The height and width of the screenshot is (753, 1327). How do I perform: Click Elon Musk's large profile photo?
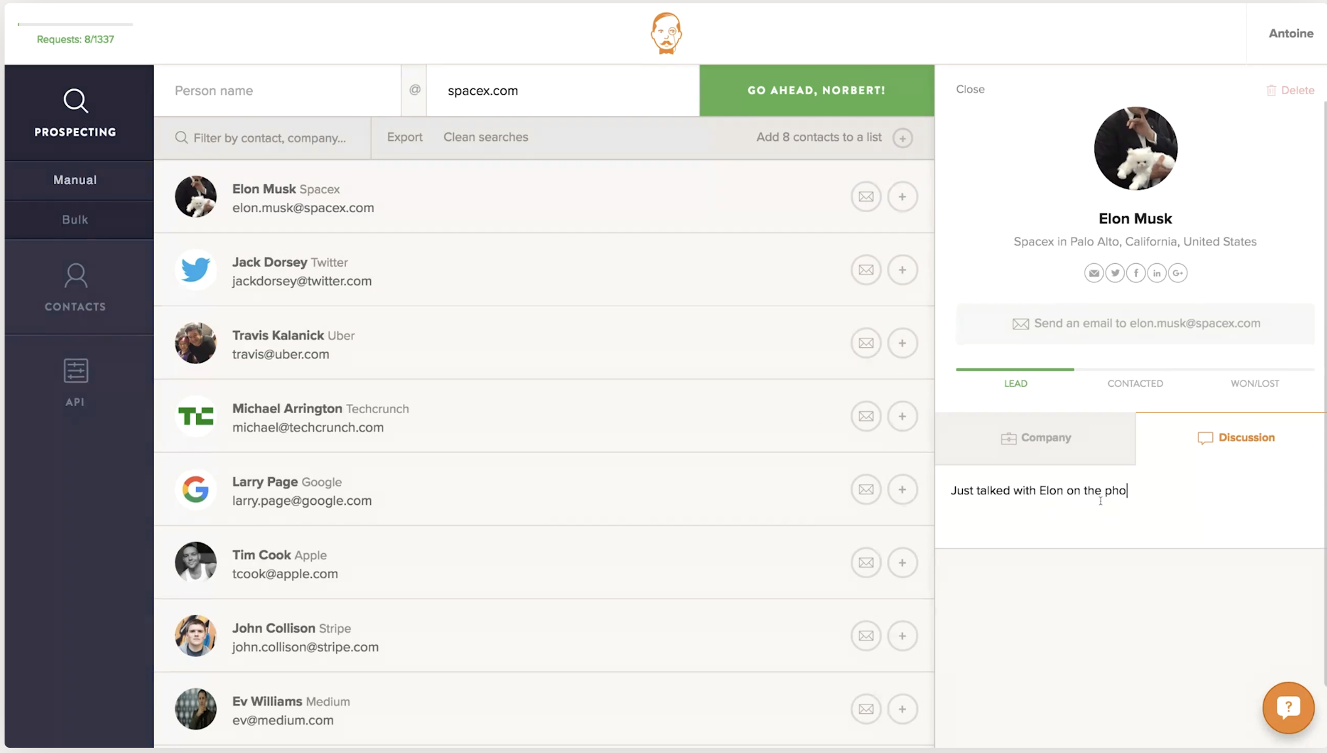tap(1135, 149)
